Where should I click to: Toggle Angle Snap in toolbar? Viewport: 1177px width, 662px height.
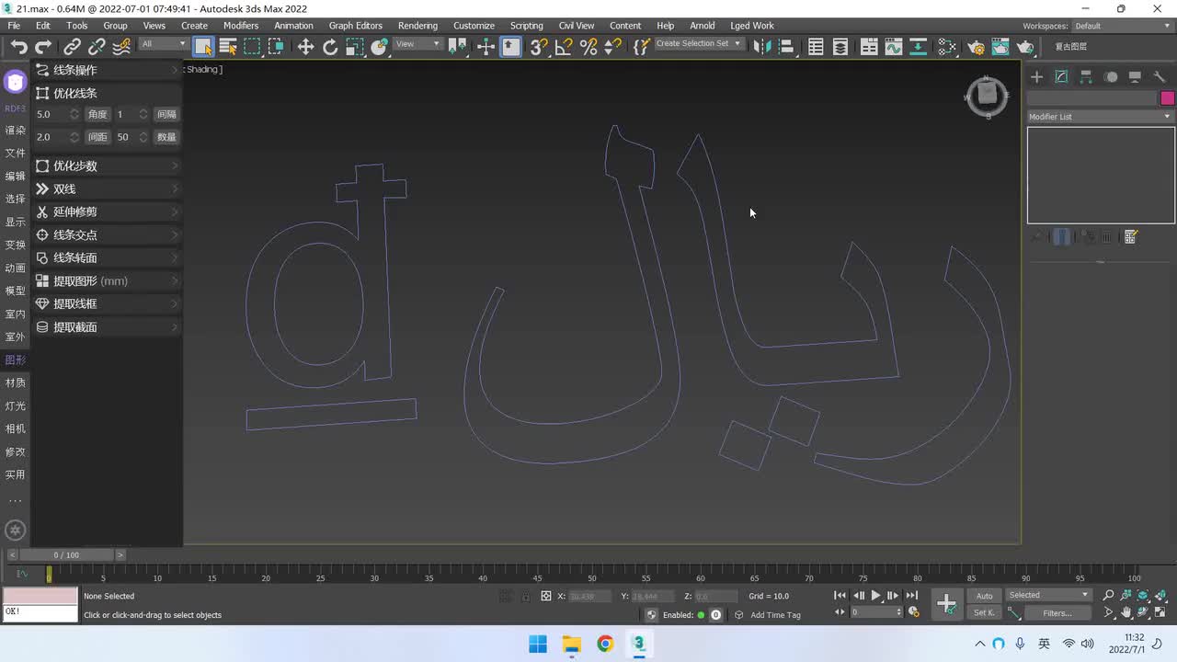[x=564, y=47]
